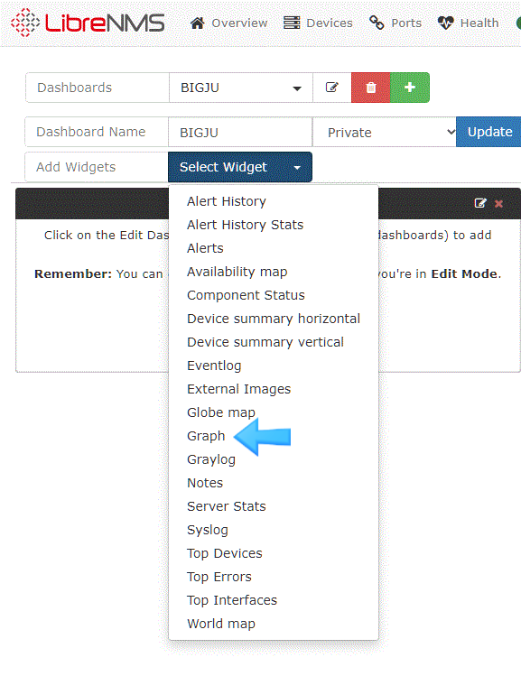Click the edit dashboard pencil icon
521x676 pixels.
click(x=331, y=88)
